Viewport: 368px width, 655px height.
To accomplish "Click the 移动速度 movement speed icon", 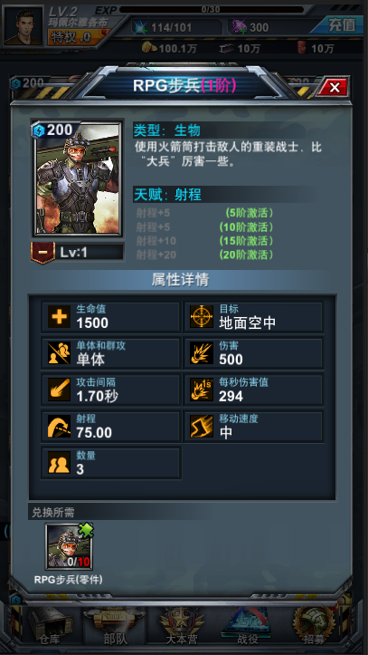I will pos(202,426).
